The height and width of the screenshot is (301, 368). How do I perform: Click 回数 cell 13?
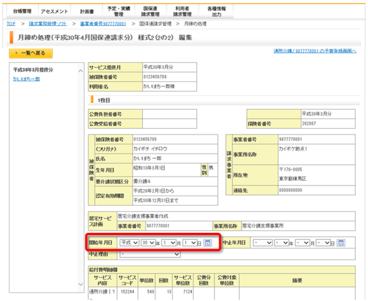[169, 292]
